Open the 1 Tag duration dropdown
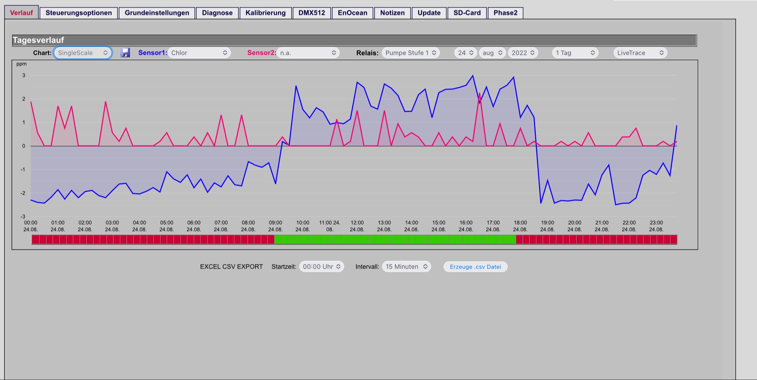The width and height of the screenshot is (757, 380). coord(575,53)
